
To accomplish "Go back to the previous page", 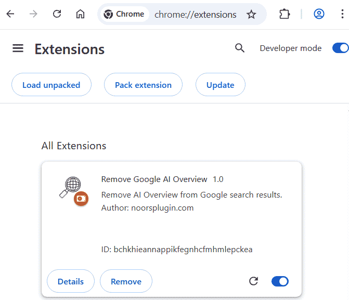I will (10, 14).
